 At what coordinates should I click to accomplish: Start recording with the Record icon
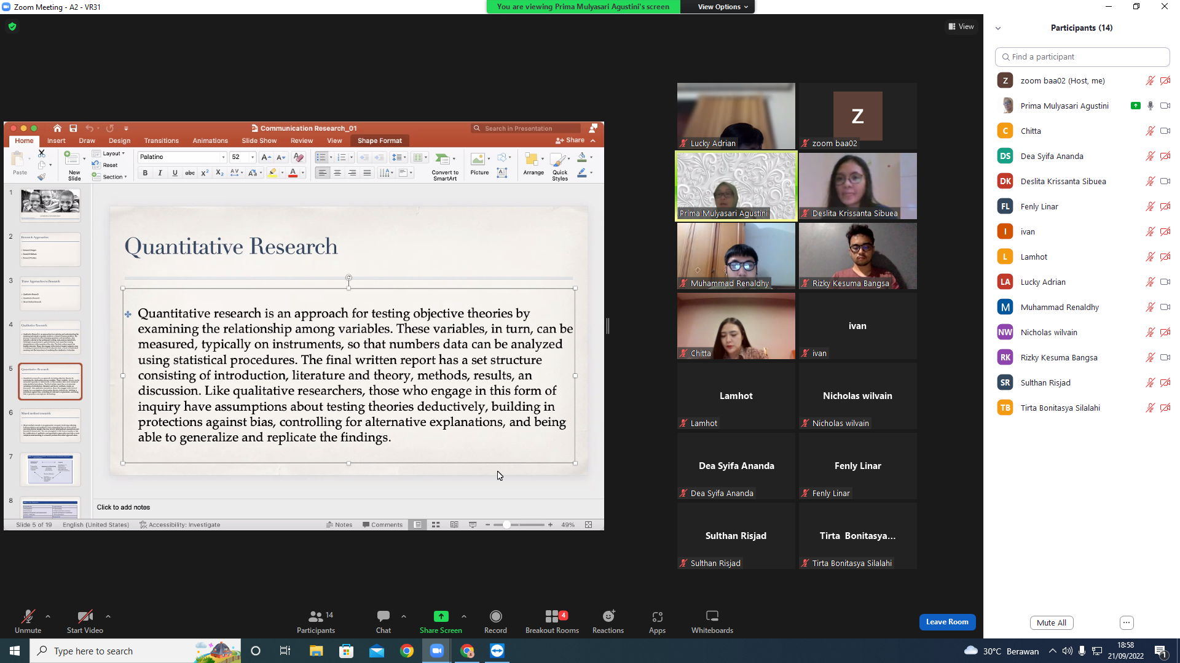[495, 621]
